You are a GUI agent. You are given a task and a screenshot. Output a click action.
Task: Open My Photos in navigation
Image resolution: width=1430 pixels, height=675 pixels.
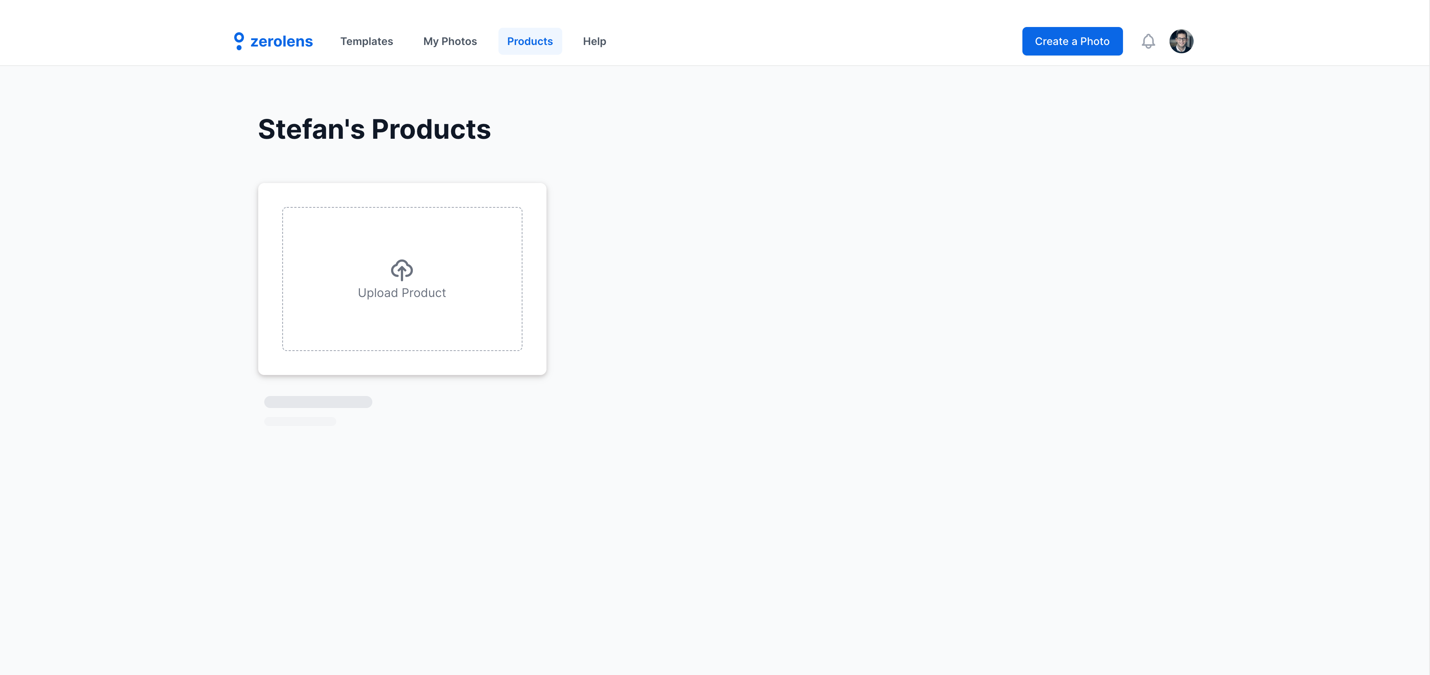click(450, 41)
